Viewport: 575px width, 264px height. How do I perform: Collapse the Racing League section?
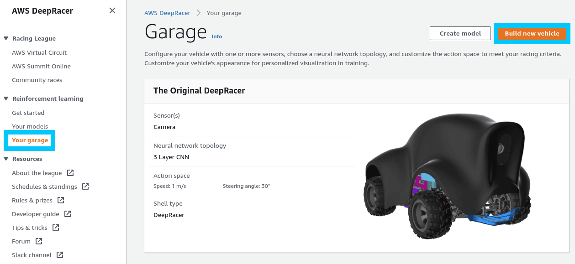click(x=6, y=39)
